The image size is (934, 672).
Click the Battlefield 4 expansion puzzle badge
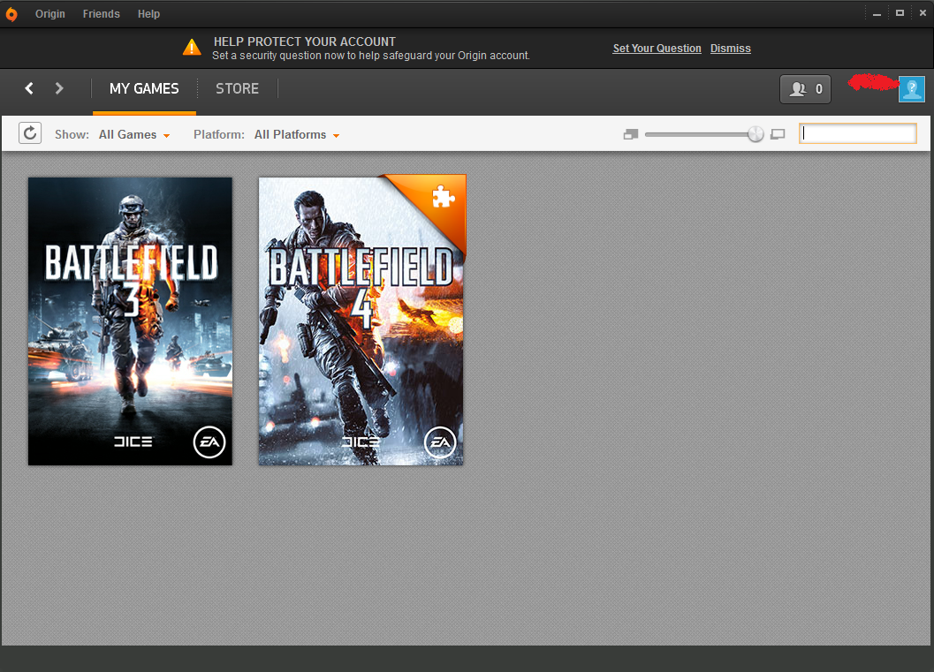(444, 196)
